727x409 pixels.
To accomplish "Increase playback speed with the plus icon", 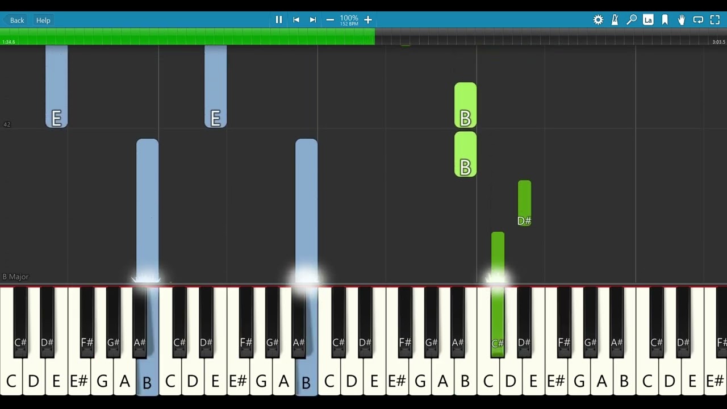I will point(368,20).
